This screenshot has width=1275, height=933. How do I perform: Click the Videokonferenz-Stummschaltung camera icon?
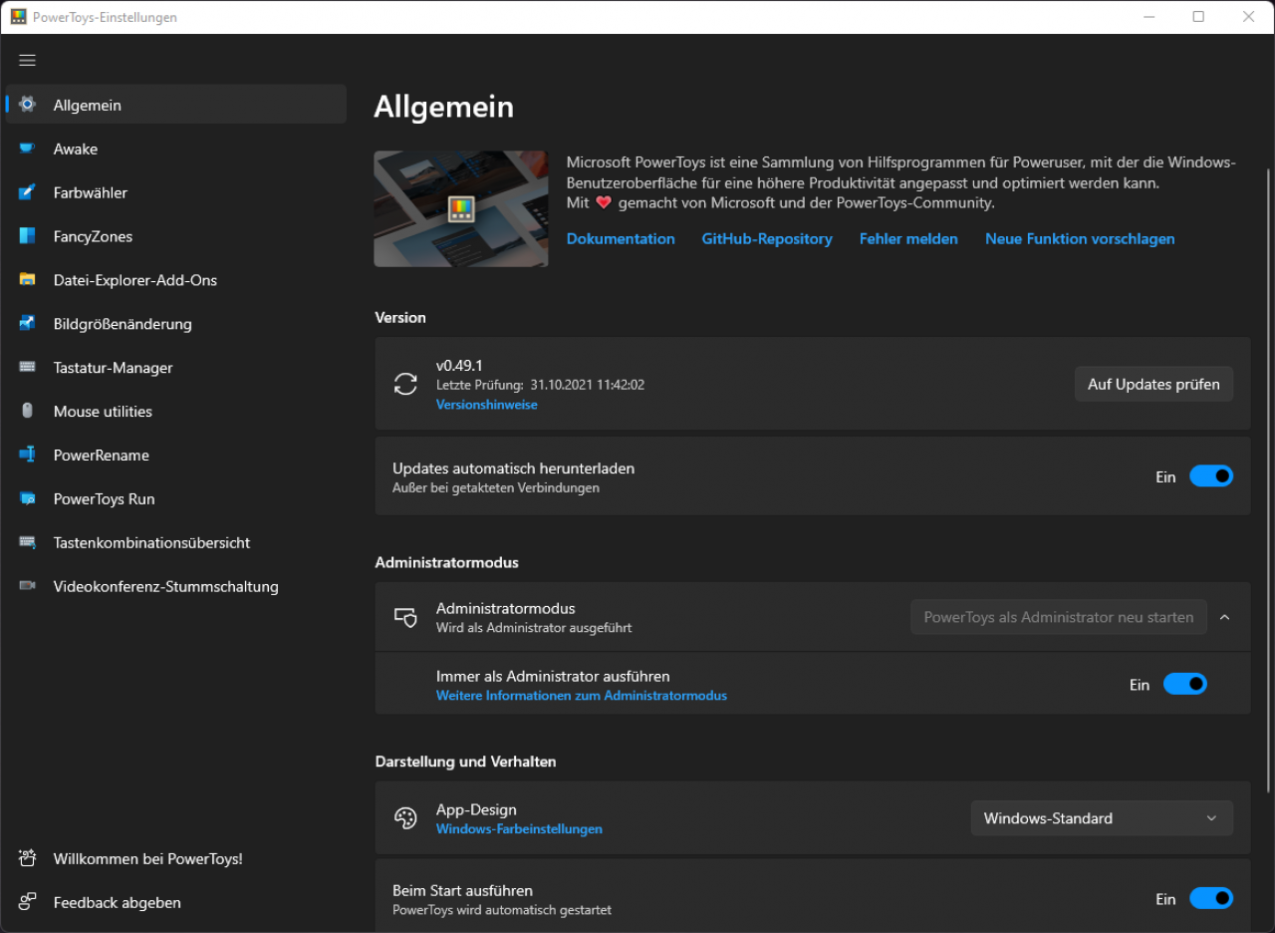point(27,587)
